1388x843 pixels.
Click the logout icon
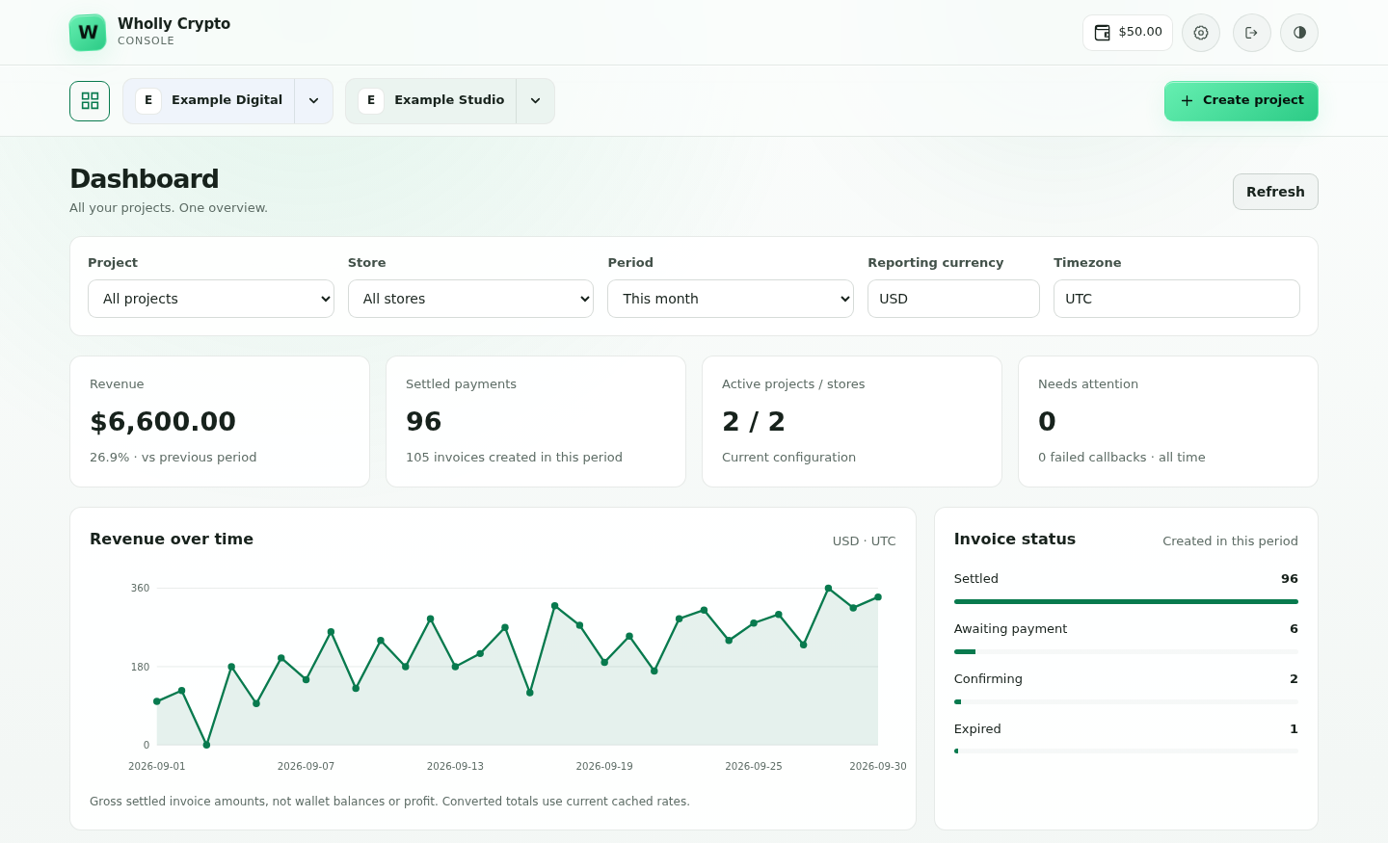1252,33
